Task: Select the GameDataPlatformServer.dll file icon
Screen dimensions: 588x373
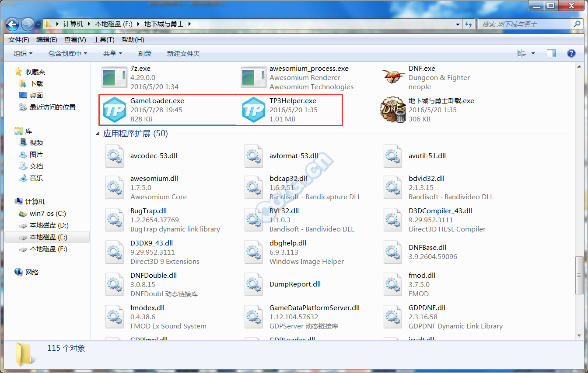Action: (254, 317)
